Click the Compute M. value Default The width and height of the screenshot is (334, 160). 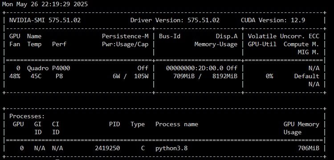[307, 76]
